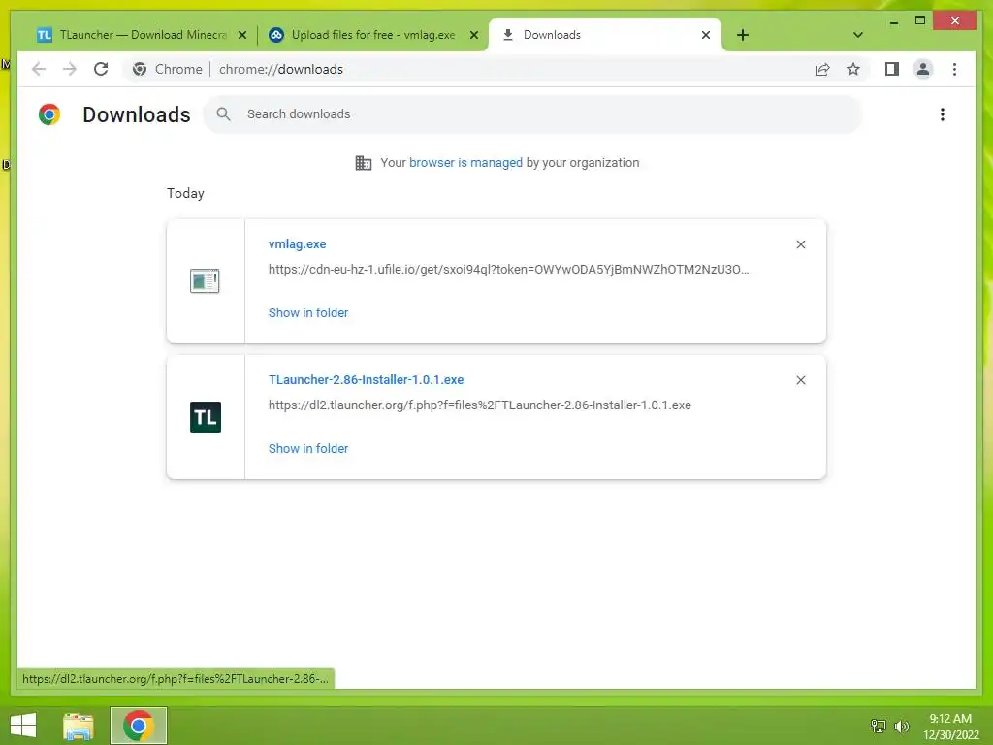Bookmark this tab with the star icon
Screen dimensions: 993x745
coord(853,69)
